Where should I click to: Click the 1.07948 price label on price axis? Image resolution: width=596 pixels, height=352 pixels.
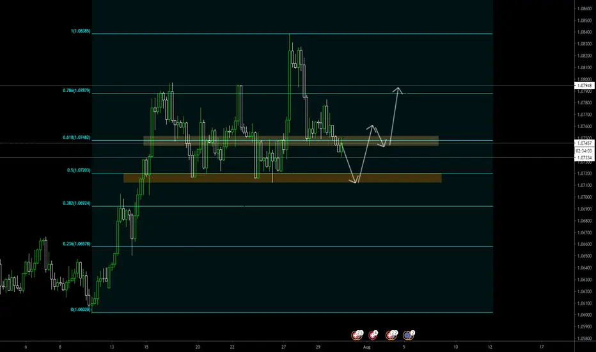point(584,86)
